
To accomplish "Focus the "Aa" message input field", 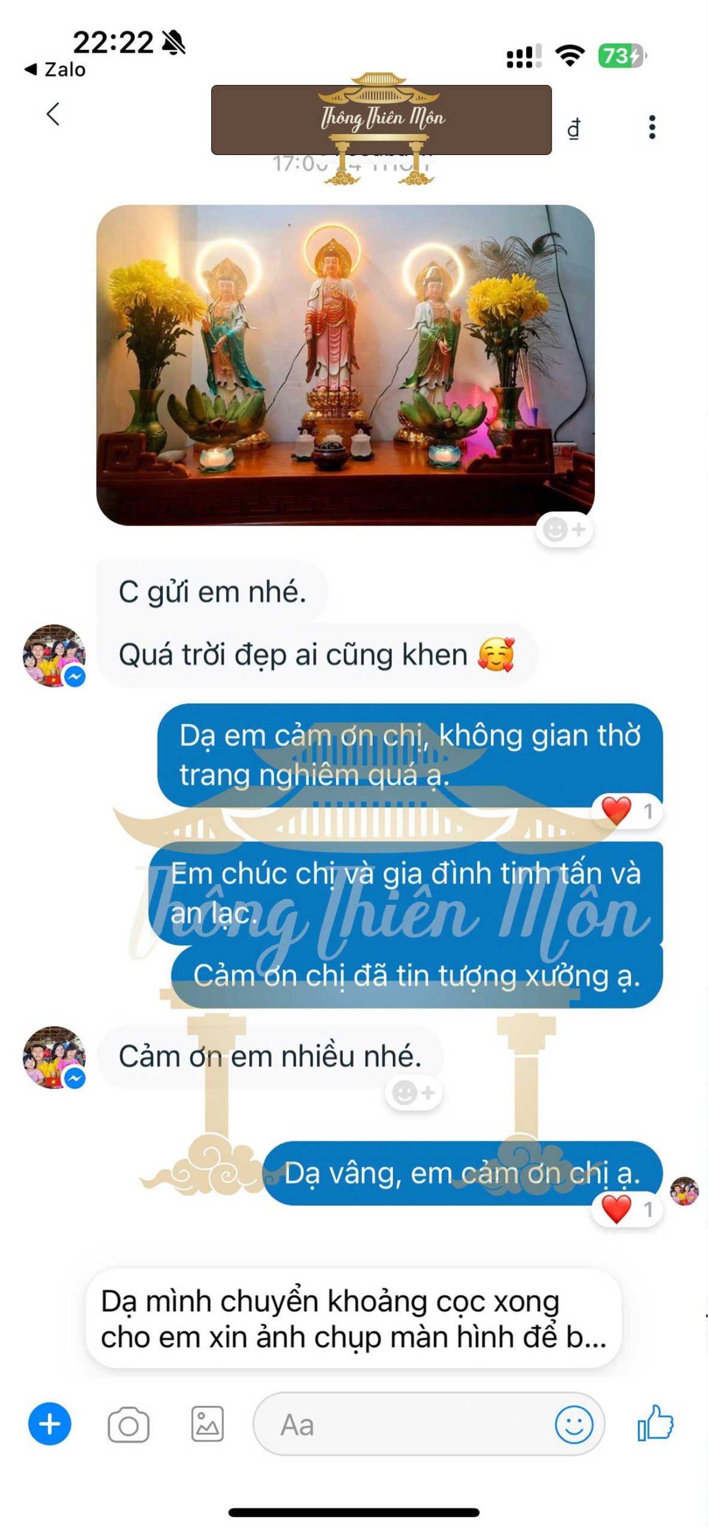I will (404, 1424).
